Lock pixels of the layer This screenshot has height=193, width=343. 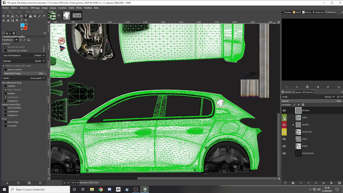(x=294, y=105)
